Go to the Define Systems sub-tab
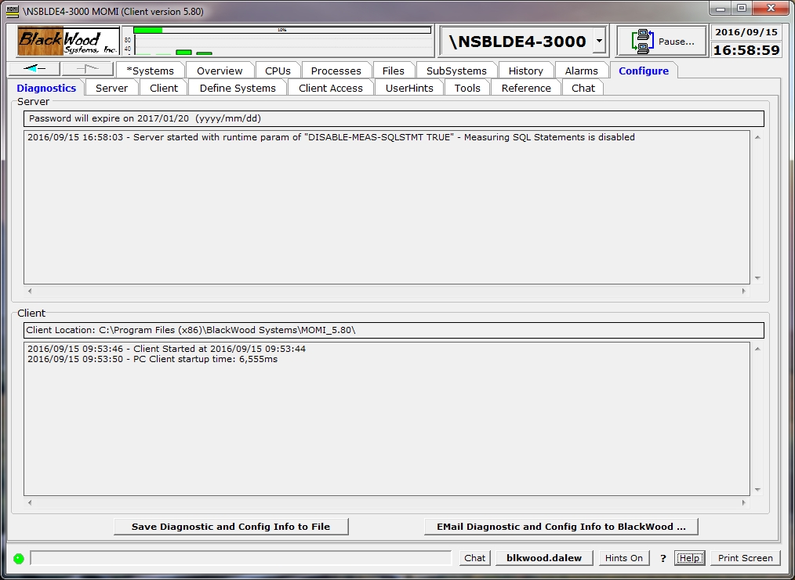Screen dimensions: 795x580 coord(238,88)
